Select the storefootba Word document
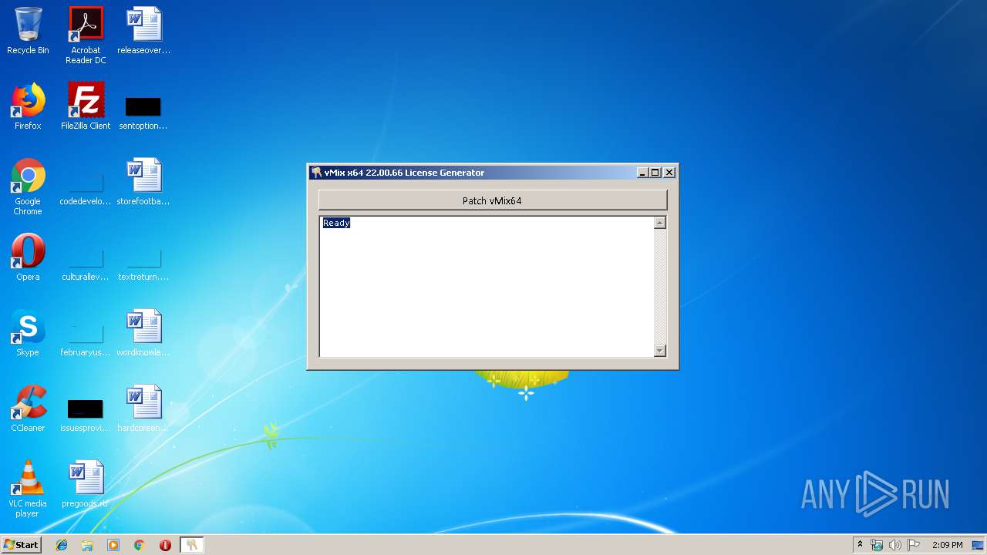987x555 pixels. tap(143, 182)
